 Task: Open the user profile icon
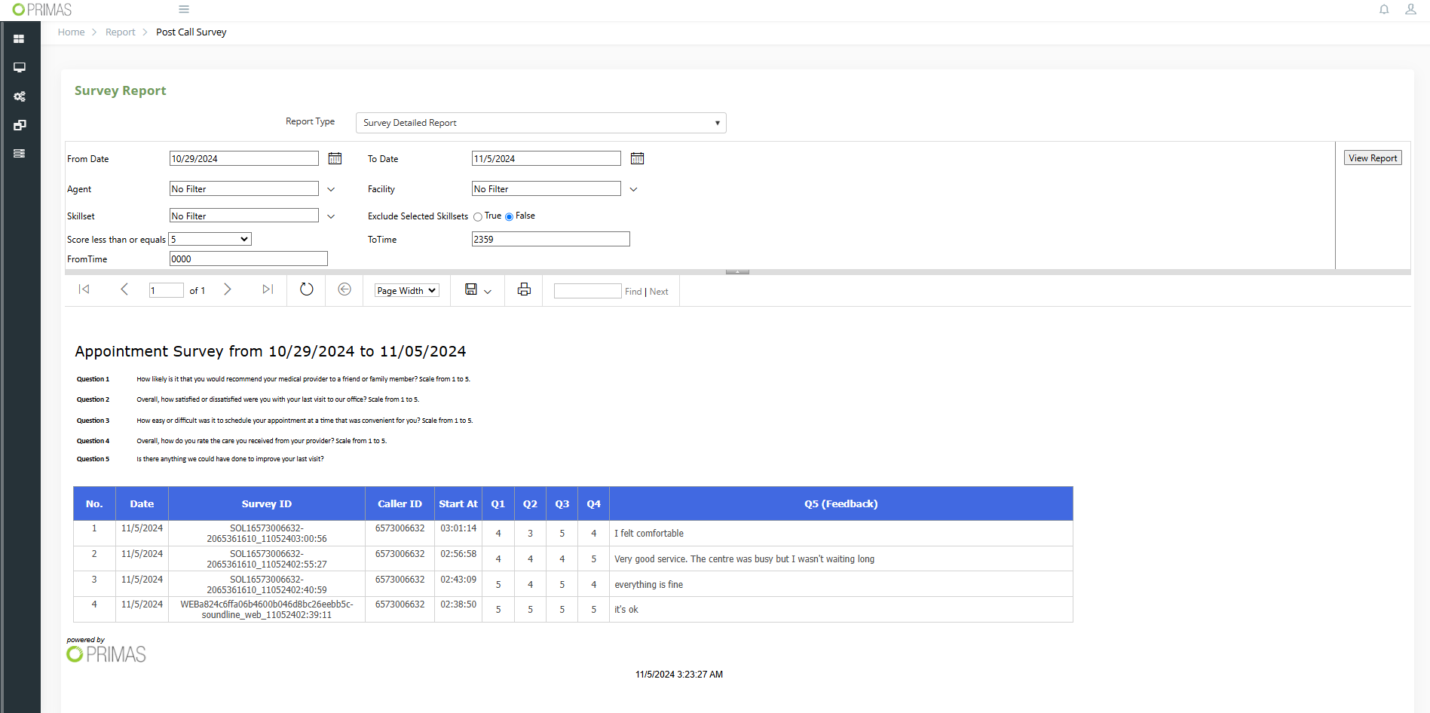point(1410,10)
